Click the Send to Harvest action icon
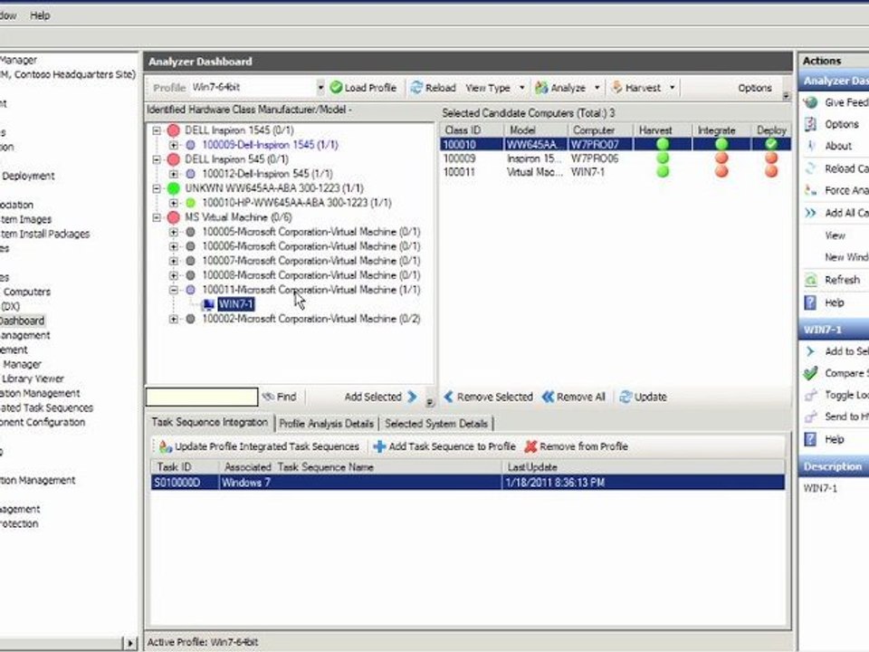 810,417
